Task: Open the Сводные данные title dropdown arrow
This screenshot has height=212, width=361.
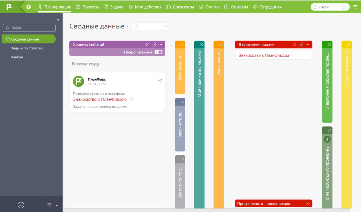Action: [x=127, y=26]
